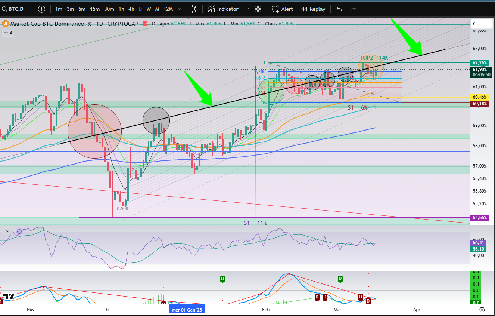495x316 pixels.
Task: Open the candlestick chart type selector
Action: coord(194,9)
